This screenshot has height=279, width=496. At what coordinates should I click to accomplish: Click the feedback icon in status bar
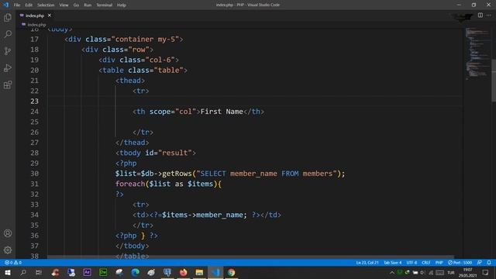pyautogui.click(x=480, y=263)
